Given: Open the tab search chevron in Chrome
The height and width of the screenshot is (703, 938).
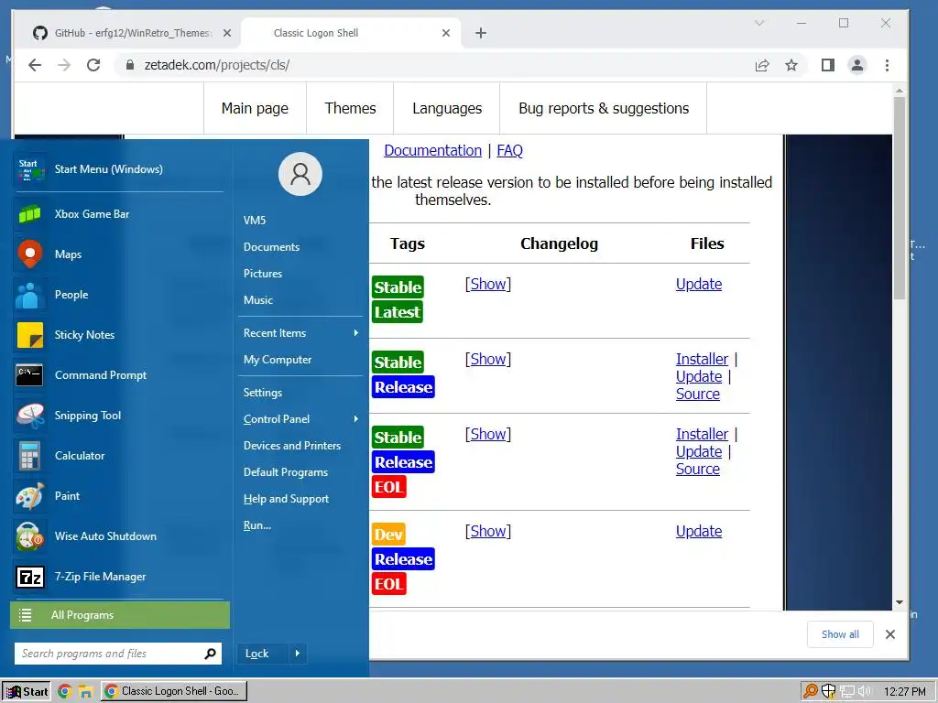Looking at the screenshot, I should coord(759,23).
